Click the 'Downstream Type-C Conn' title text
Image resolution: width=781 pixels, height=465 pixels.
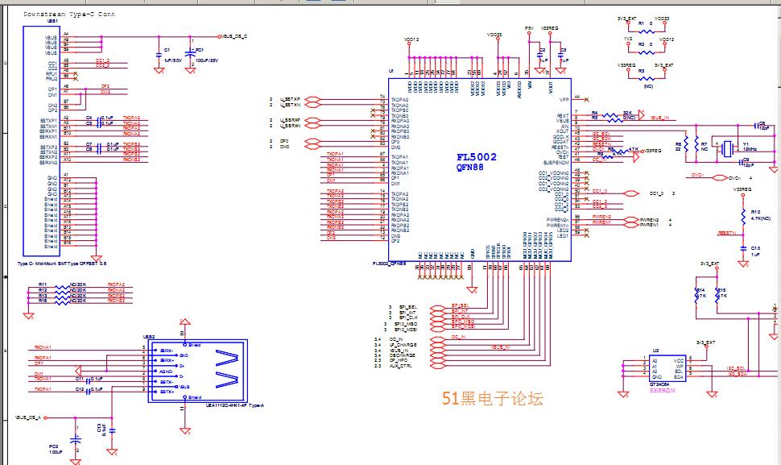(69, 14)
